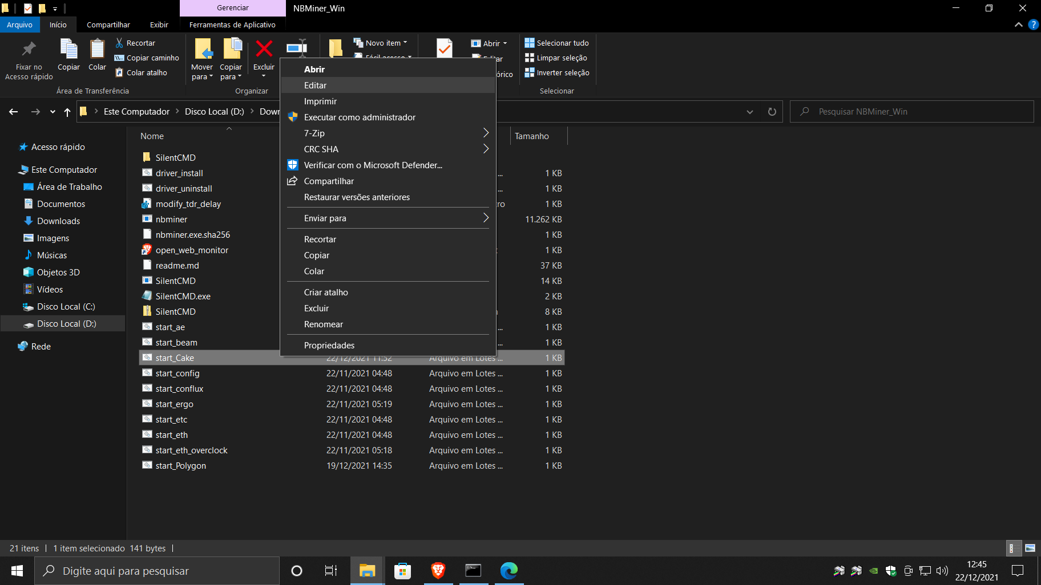Choose Criar atalho in the context menu

pyautogui.click(x=388, y=292)
